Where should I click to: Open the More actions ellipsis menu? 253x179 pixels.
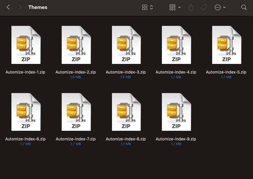click(x=220, y=7)
